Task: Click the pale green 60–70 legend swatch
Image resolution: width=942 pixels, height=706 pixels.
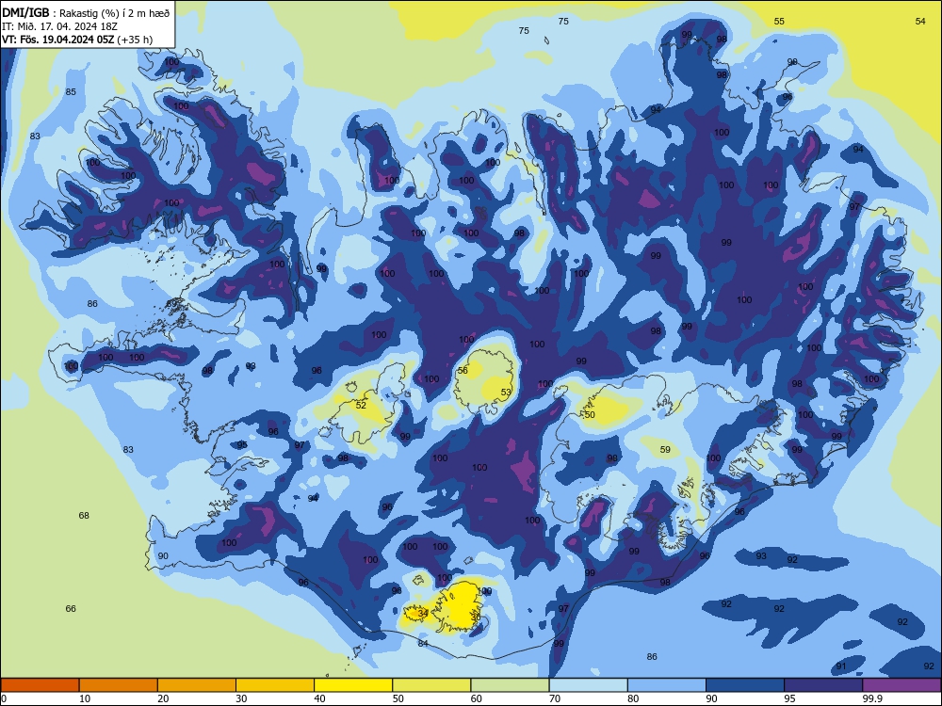Action: [510, 685]
